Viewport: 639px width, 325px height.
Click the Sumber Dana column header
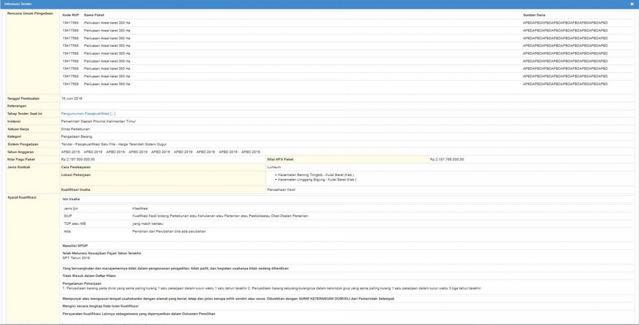pos(534,16)
